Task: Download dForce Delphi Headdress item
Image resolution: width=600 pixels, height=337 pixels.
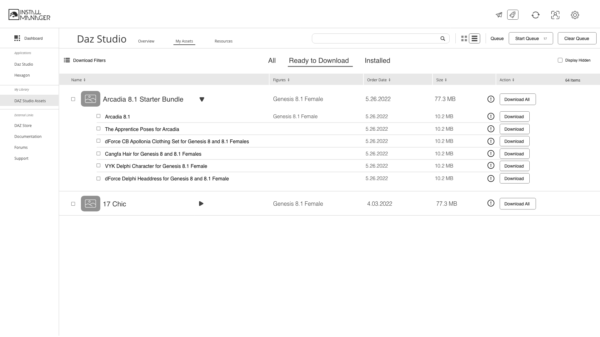Action: 514,179
